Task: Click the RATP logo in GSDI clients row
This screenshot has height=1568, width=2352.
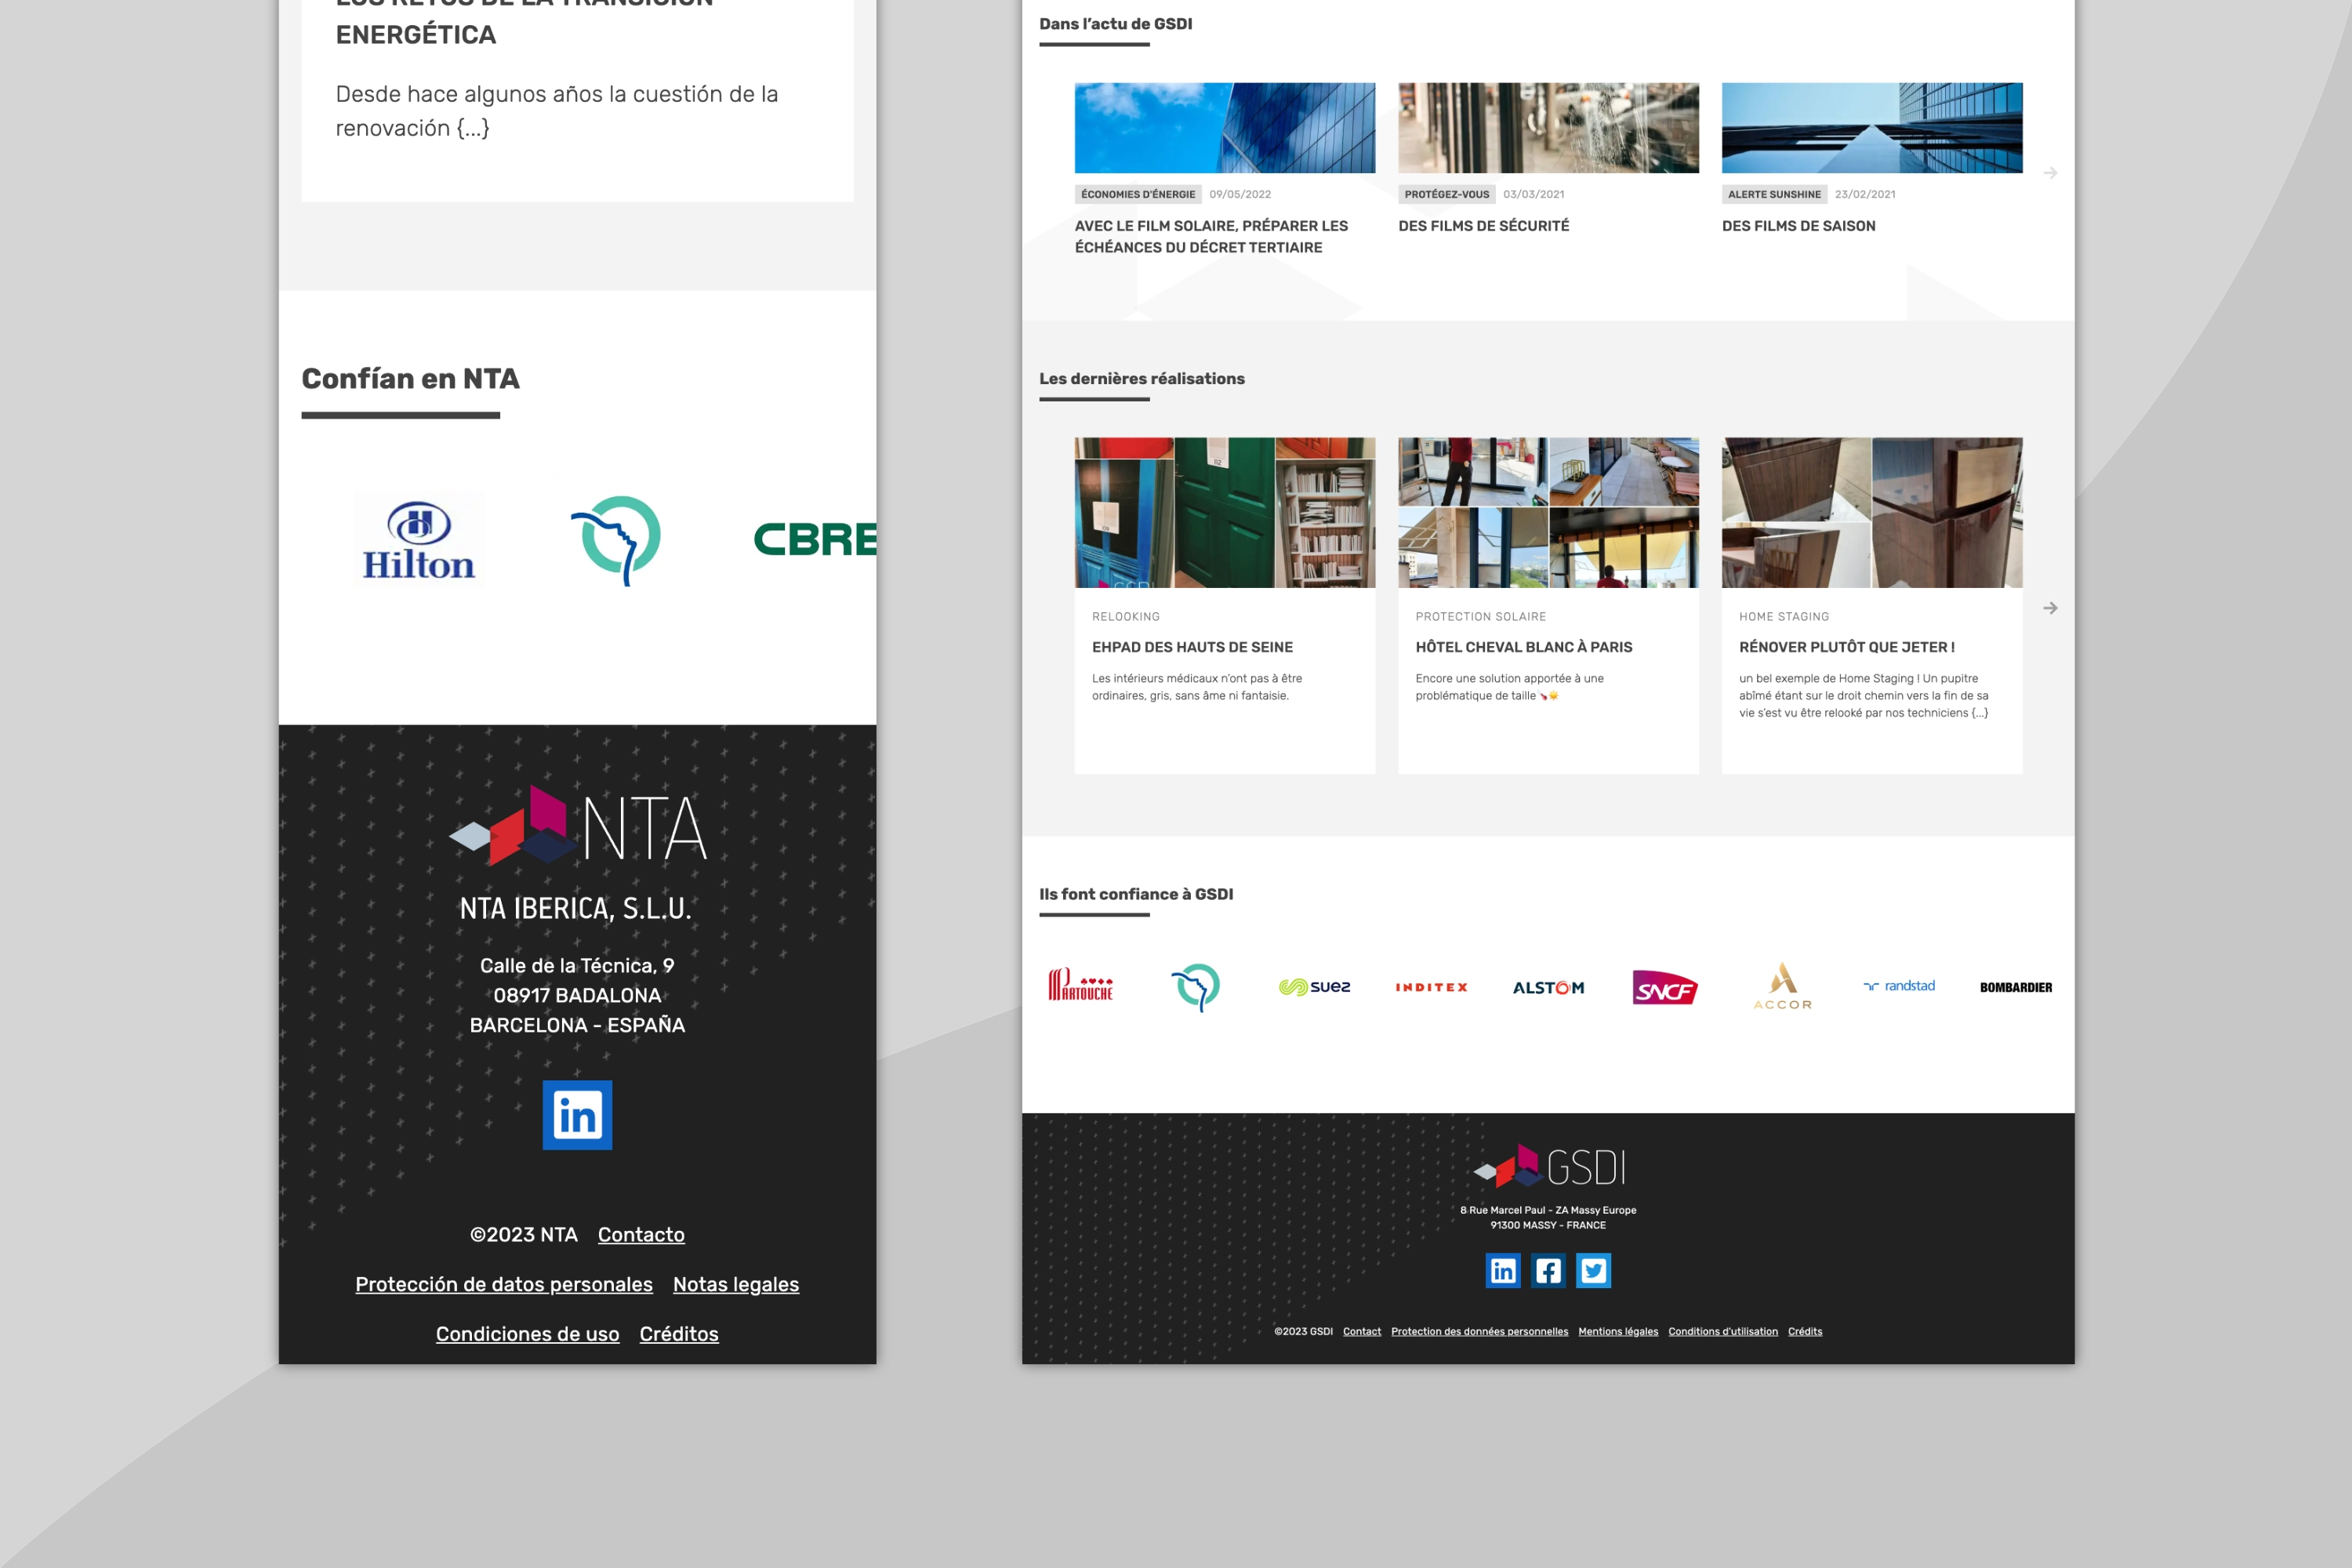Action: (x=1196, y=987)
